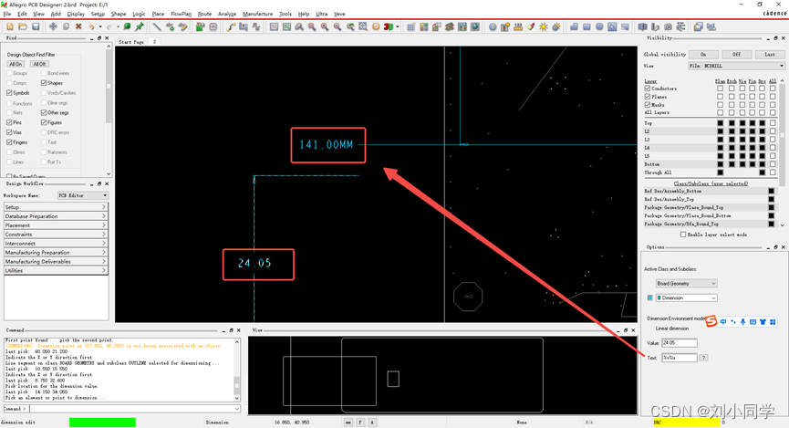Enable layer select mode checkbox
The width and height of the screenshot is (789, 428).
(683, 235)
